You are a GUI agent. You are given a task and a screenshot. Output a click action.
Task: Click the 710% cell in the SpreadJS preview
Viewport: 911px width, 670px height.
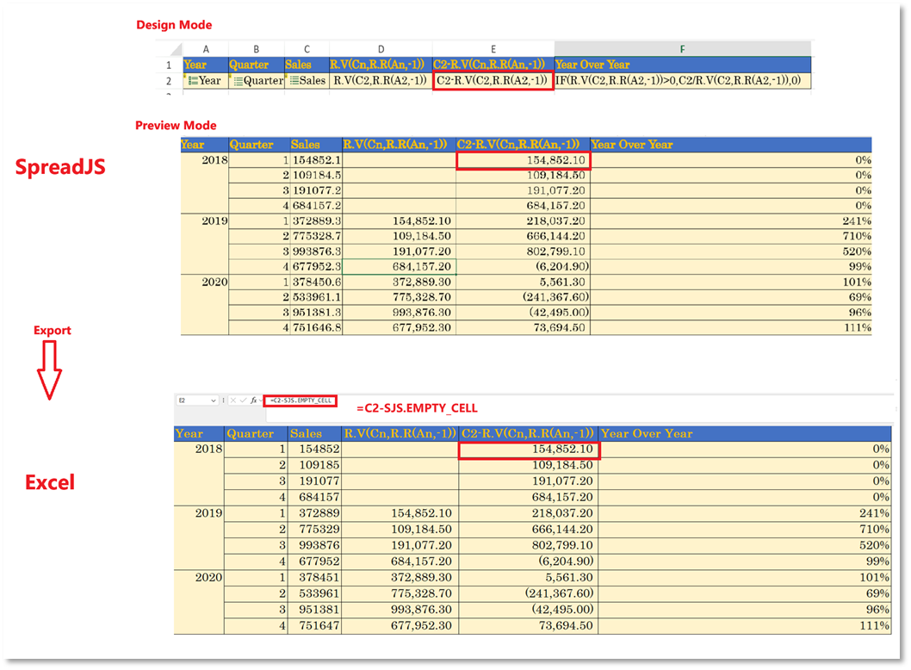pos(731,236)
